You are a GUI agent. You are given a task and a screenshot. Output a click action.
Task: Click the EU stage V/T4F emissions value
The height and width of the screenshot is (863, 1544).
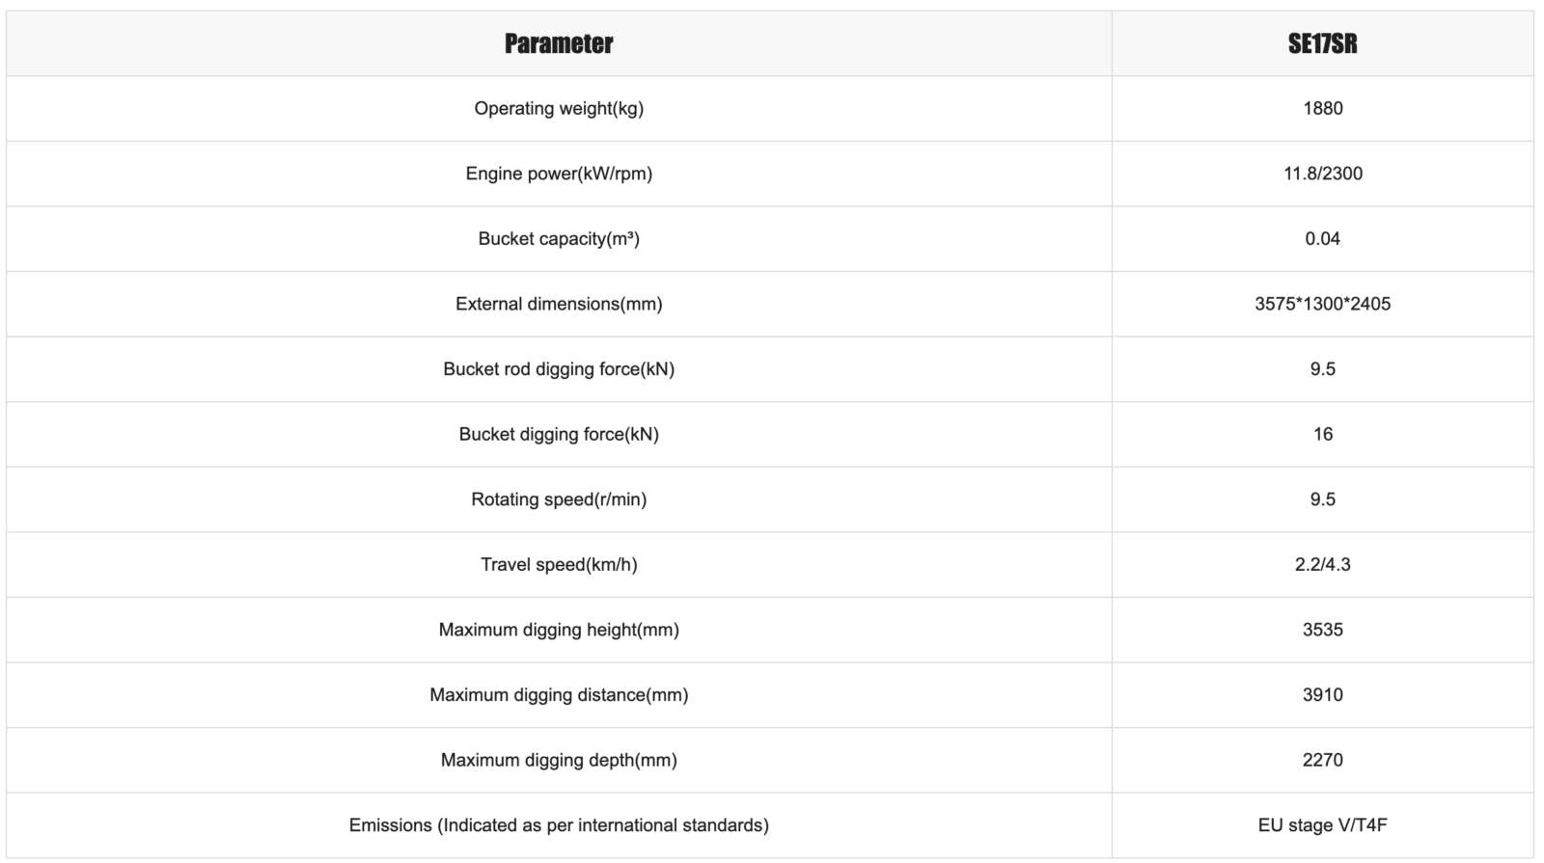pos(1322,824)
